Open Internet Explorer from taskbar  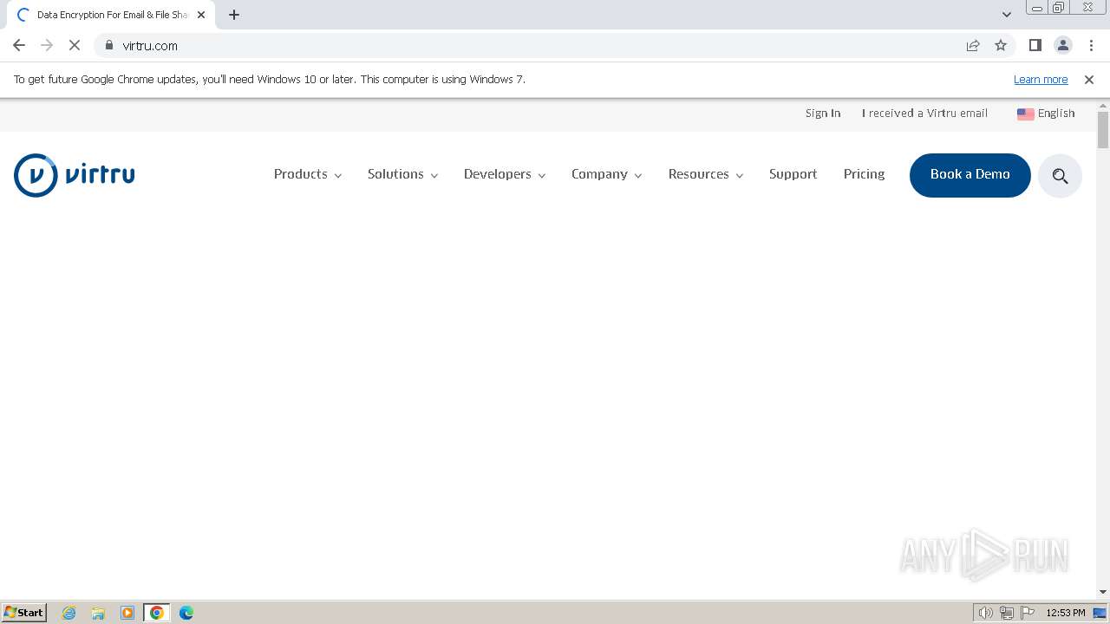69,613
